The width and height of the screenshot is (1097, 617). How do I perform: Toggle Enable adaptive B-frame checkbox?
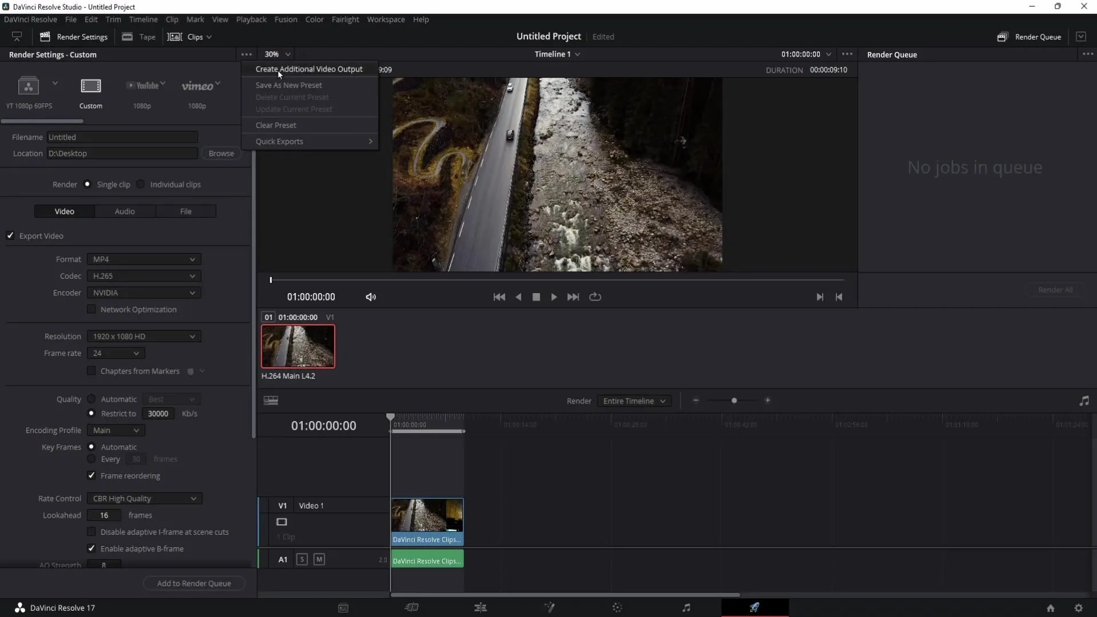click(x=91, y=549)
